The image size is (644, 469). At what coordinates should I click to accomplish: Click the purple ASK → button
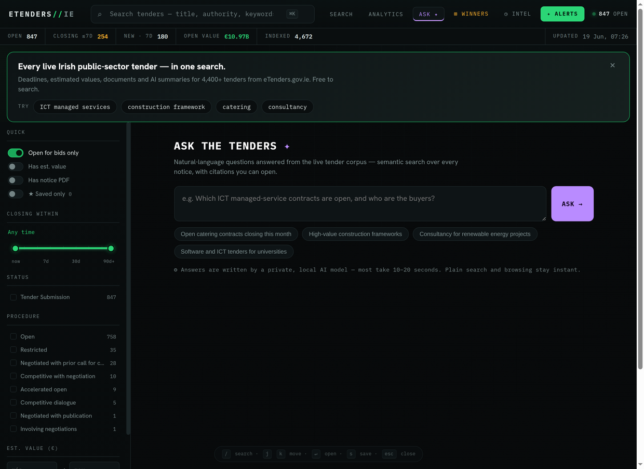[572, 204]
